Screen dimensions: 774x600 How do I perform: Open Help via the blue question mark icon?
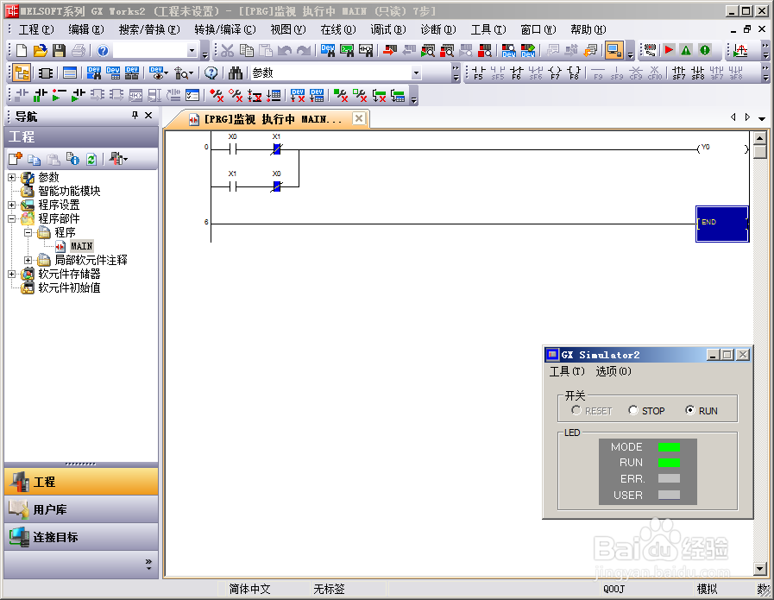pyautogui.click(x=103, y=50)
